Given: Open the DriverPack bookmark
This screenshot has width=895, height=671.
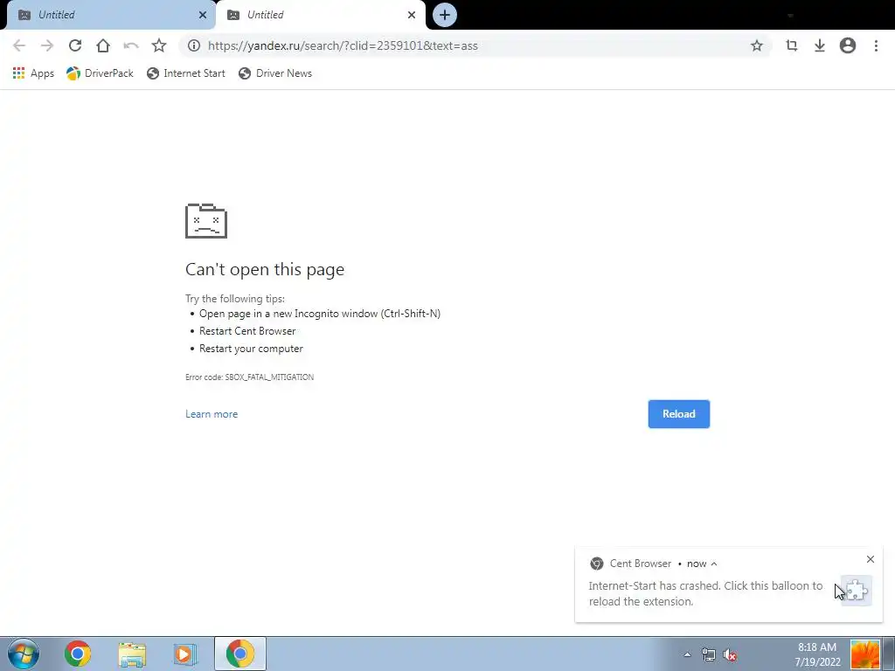Looking at the screenshot, I should point(100,73).
